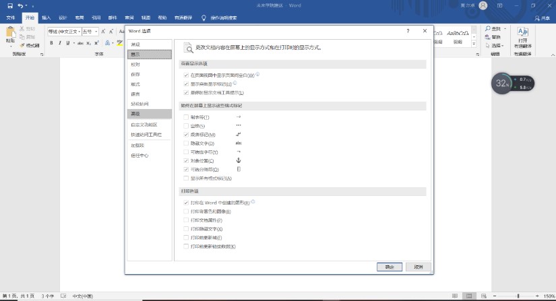
Task: Click Share at the top right
Action: tap(543, 18)
